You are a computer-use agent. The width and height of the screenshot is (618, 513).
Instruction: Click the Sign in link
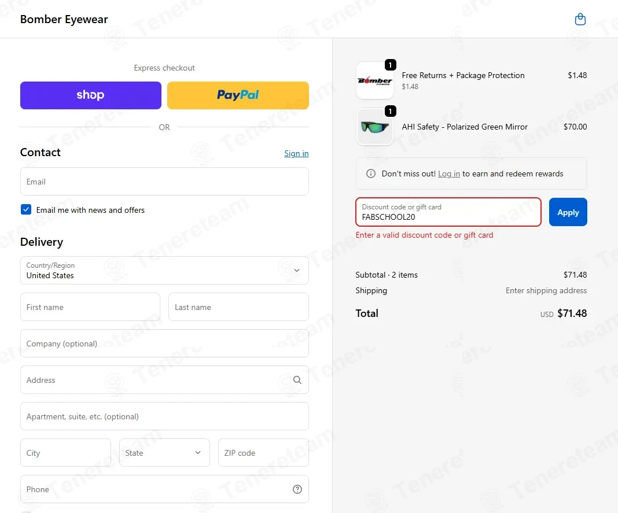point(296,153)
